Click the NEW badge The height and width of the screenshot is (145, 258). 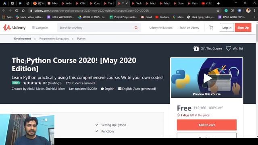[x=16, y=83]
